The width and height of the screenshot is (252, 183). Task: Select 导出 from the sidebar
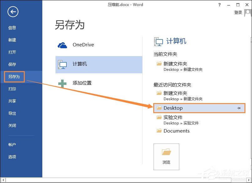point(12,113)
